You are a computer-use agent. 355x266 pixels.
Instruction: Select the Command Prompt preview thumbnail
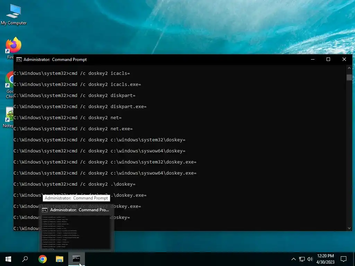77,233
